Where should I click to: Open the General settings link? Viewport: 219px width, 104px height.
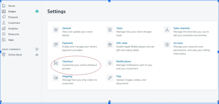[x=67, y=28]
